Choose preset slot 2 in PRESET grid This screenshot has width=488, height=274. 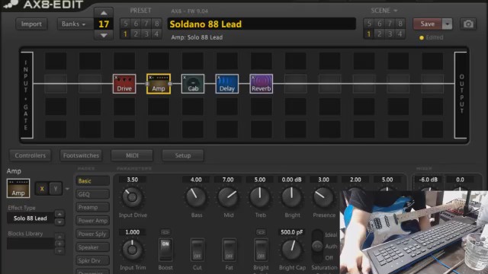[136, 33]
